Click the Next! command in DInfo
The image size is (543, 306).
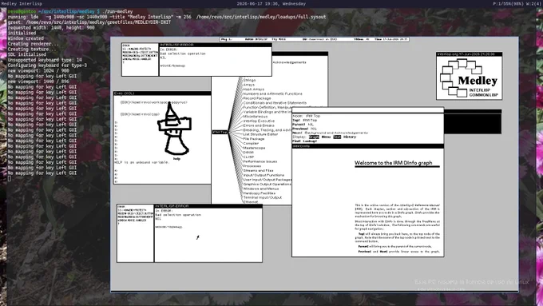click(x=298, y=133)
